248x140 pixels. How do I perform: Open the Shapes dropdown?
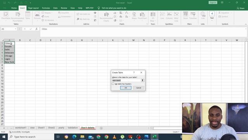[x=47, y=13]
